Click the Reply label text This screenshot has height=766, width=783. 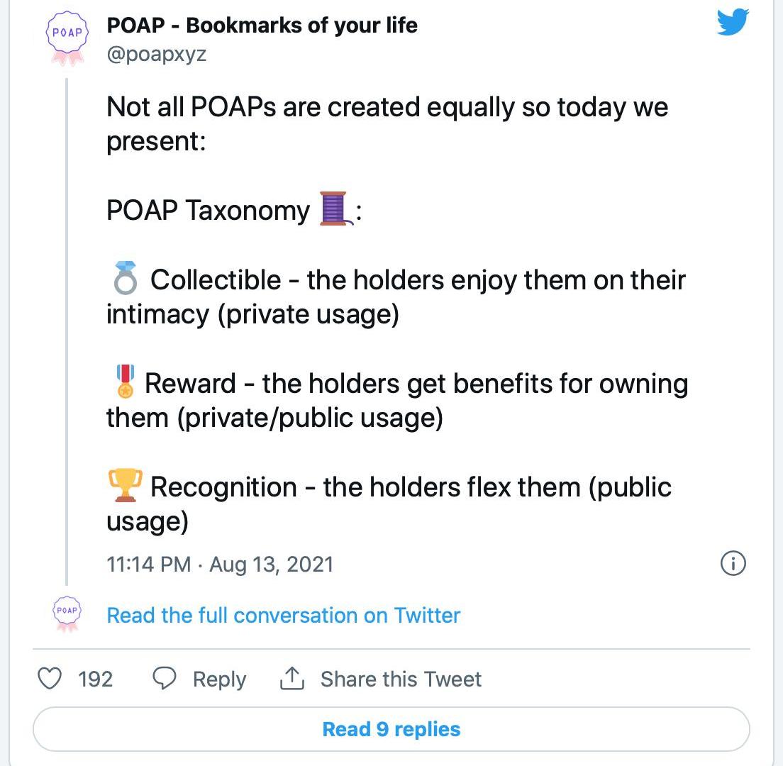220,679
